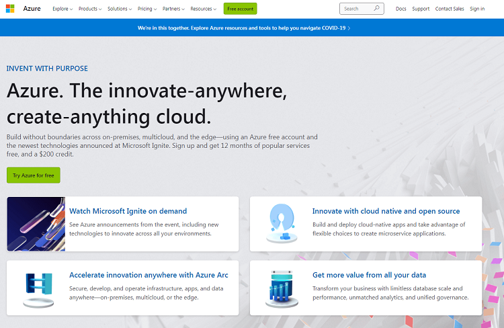504x328 pixels.
Task: Expand the Resources menu
Action: tap(203, 9)
